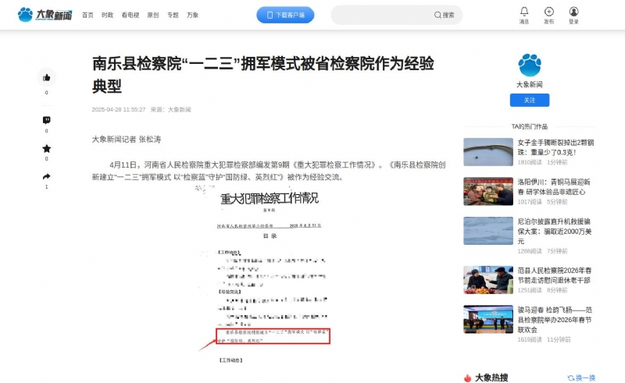Open comments via the comment icon
The width and height of the screenshot is (625, 383).
point(46,120)
